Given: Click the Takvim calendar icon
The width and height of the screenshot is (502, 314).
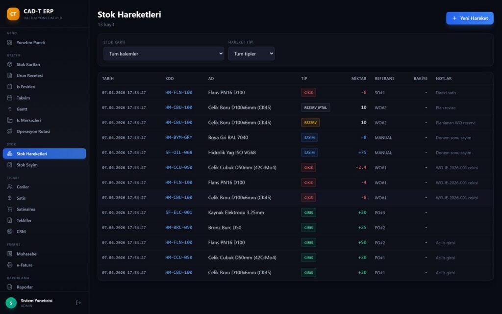Looking at the screenshot, I should [10, 98].
